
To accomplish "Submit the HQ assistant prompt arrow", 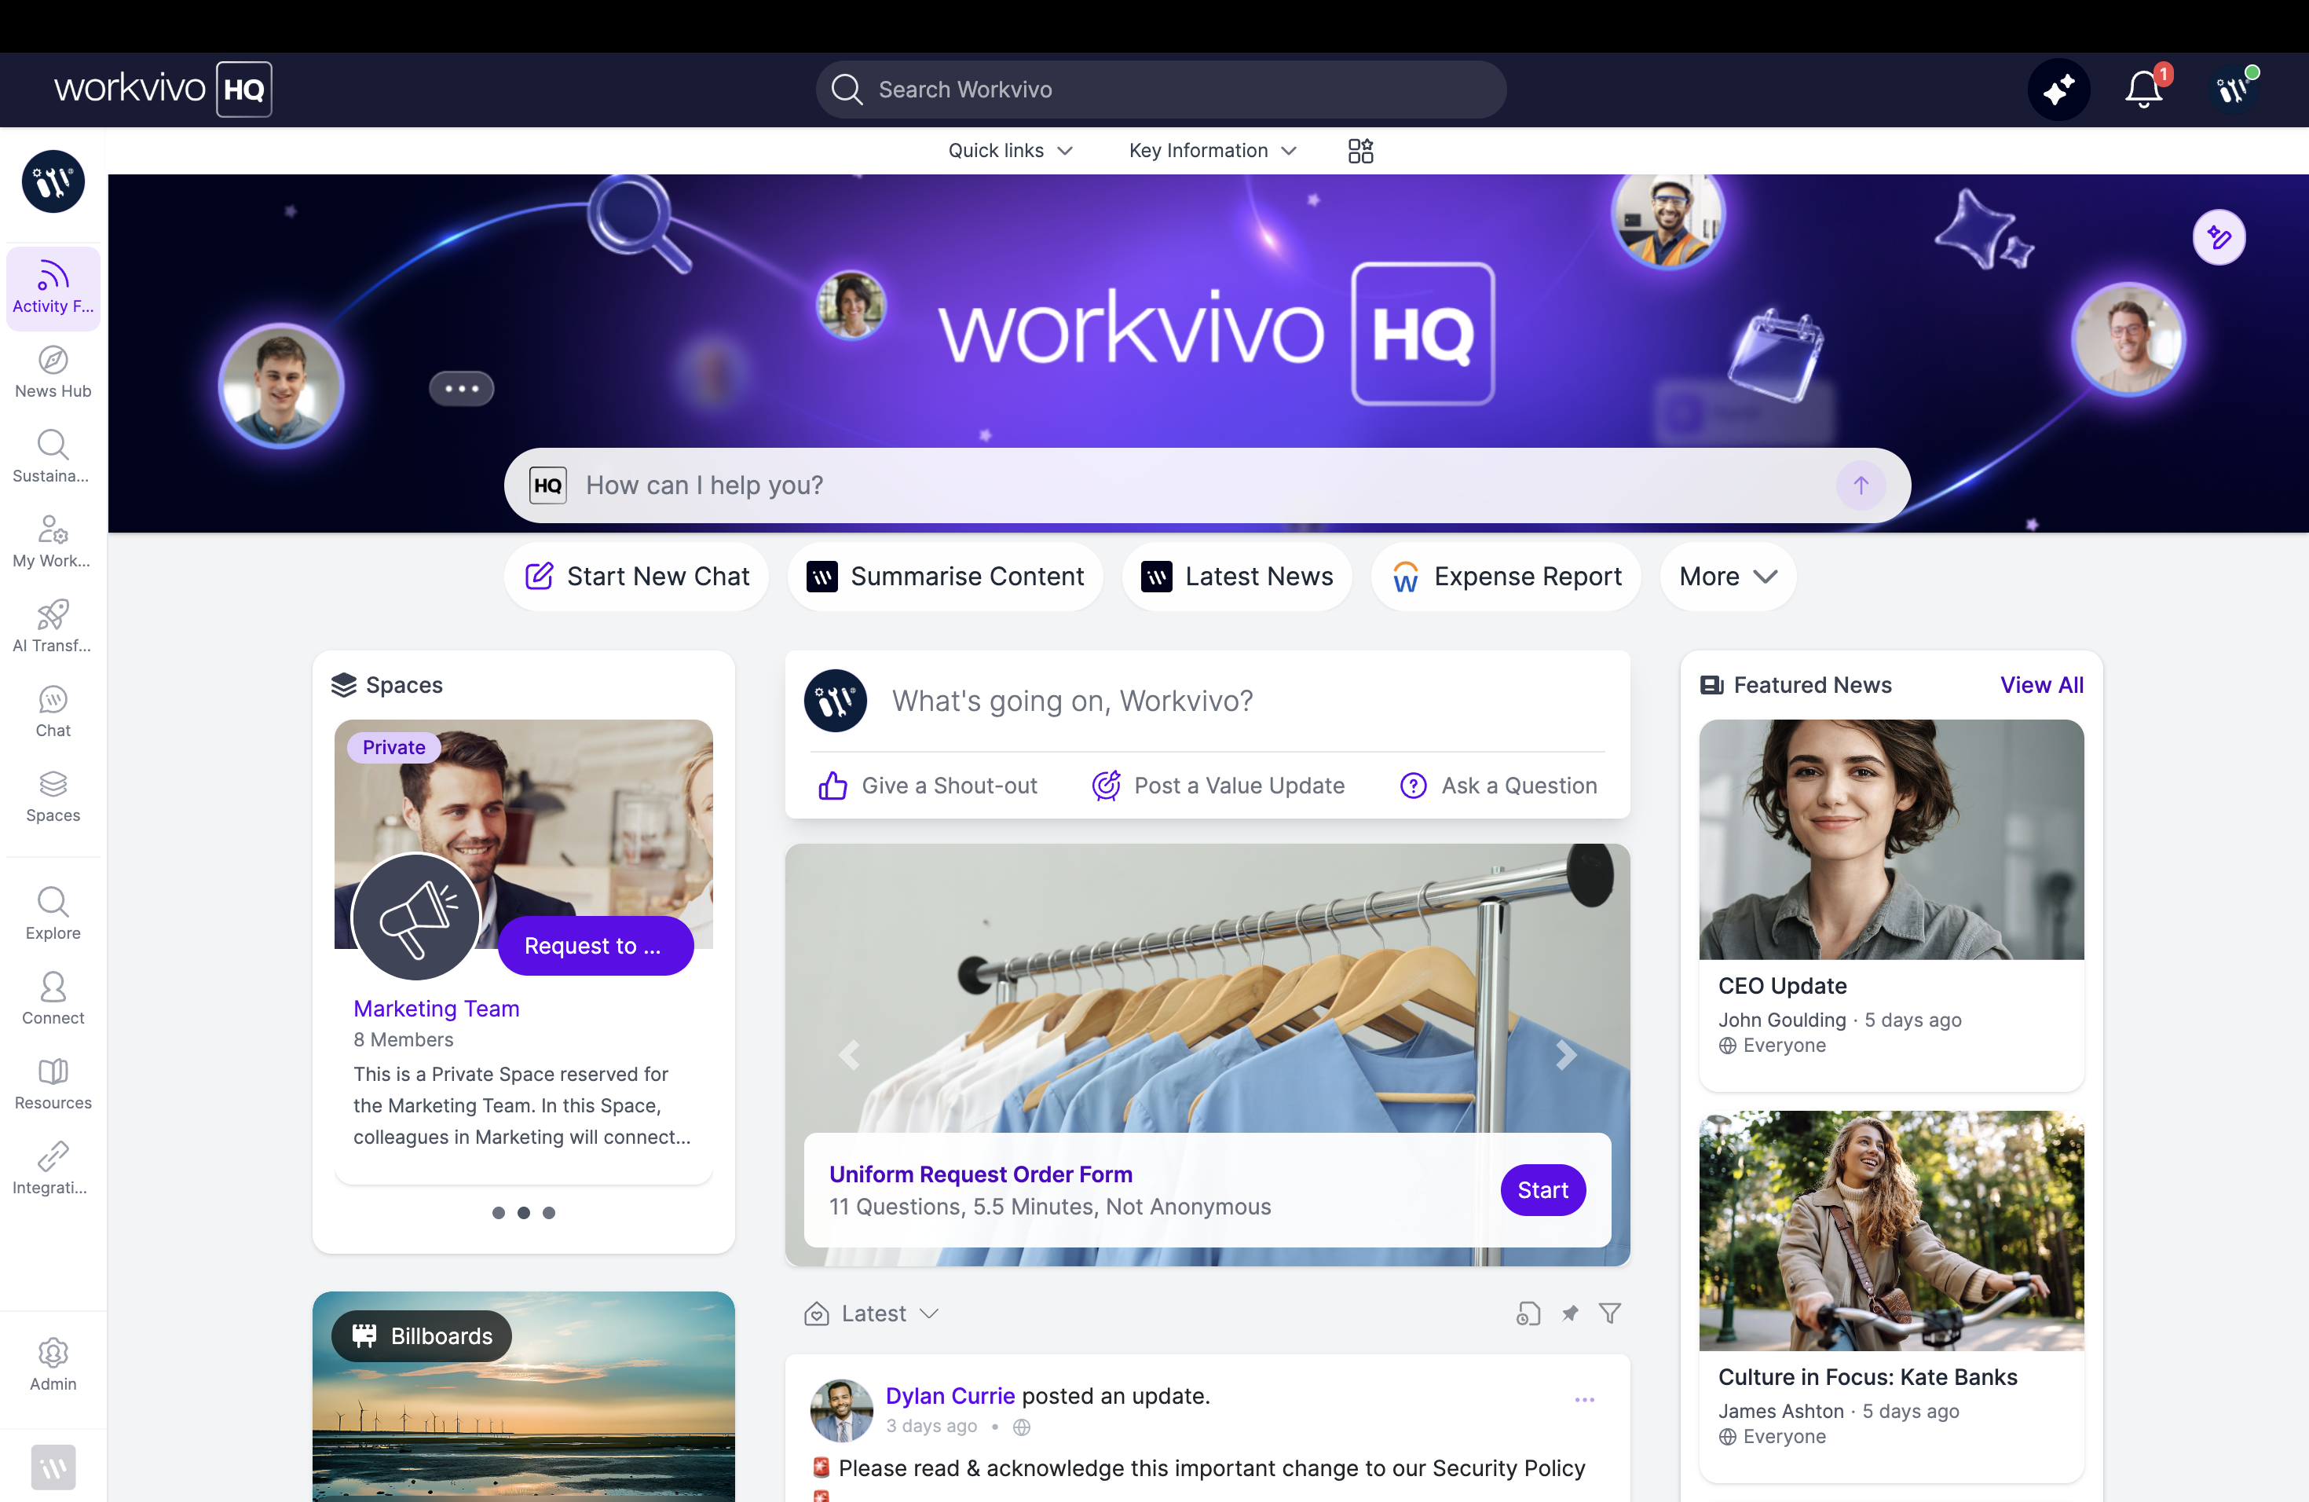I will pos(1860,485).
